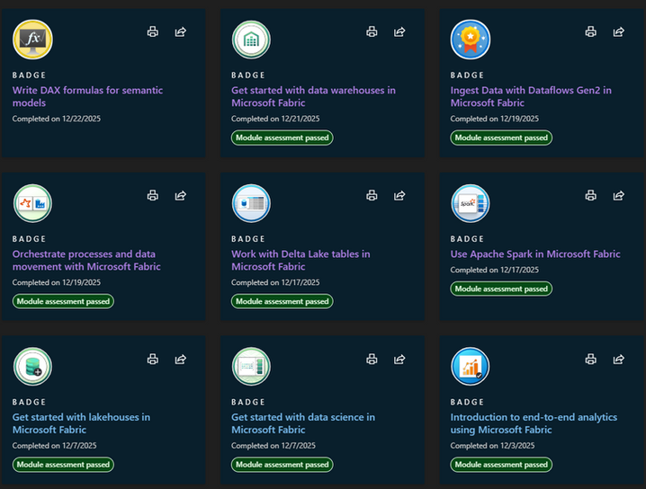Open Work with Delta Lake tables link
Image resolution: width=646 pixels, height=489 pixels.
301,260
